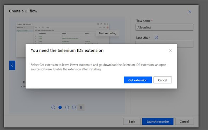208x130 pixels.
Task: Close the Create a UI flow panel
Action: click(190, 12)
